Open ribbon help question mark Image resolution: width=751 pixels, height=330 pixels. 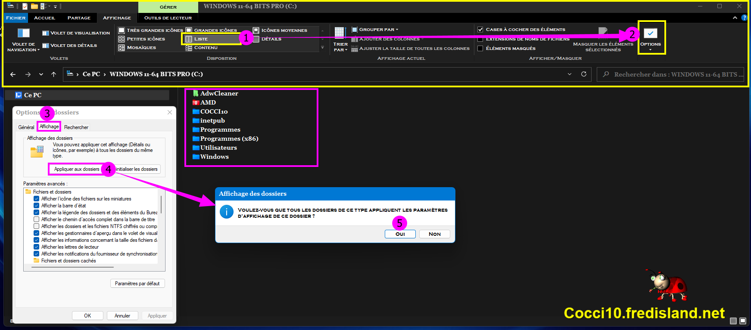tap(744, 18)
